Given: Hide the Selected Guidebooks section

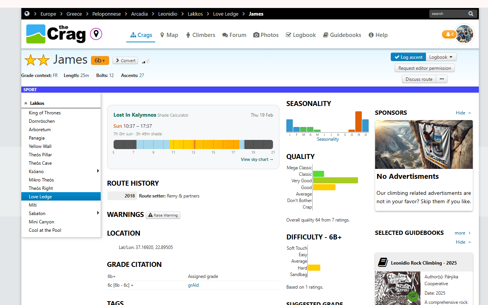Looking at the screenshot, I should [x=463, y=242].
